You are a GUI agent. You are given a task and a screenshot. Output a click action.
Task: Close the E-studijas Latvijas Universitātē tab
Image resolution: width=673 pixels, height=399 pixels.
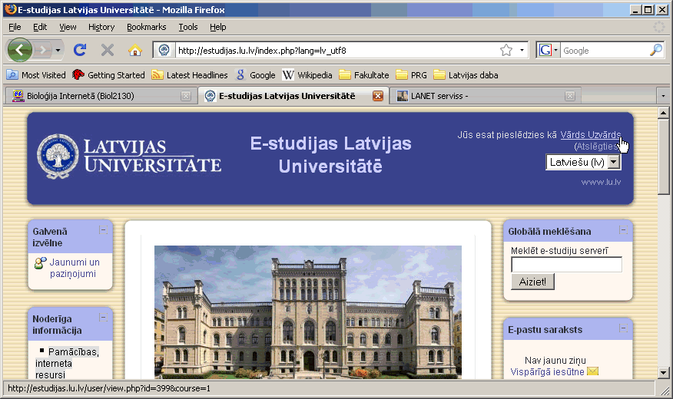[378, 96]
